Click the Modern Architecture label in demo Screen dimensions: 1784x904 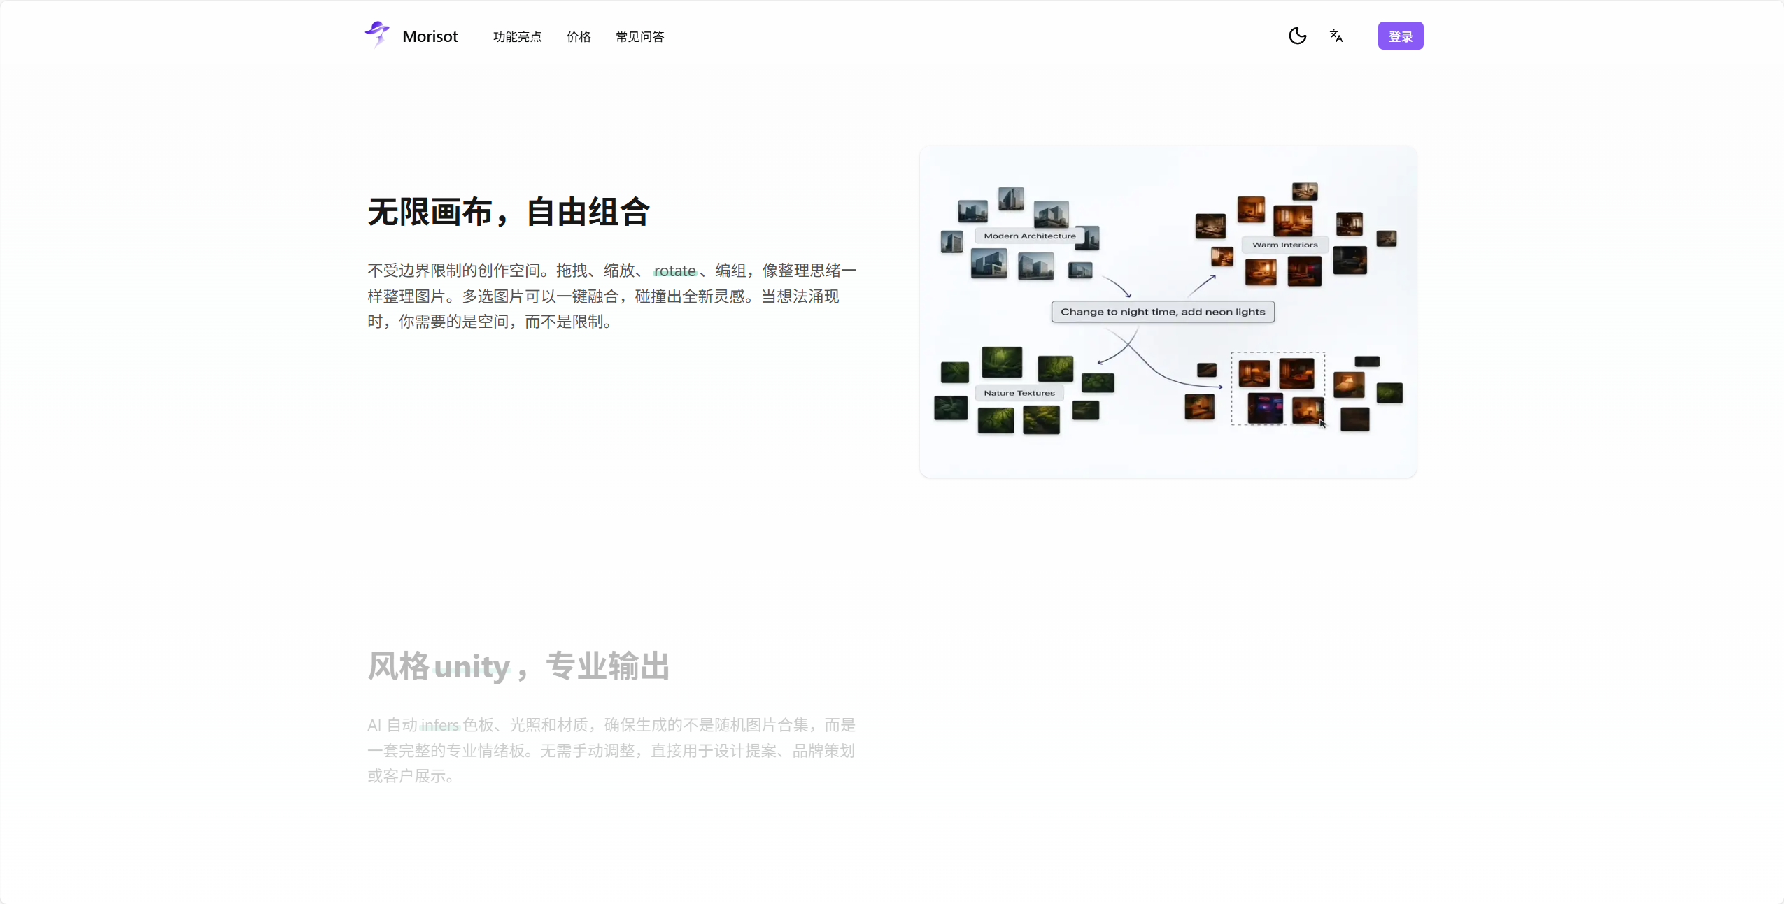(1030, 236)
